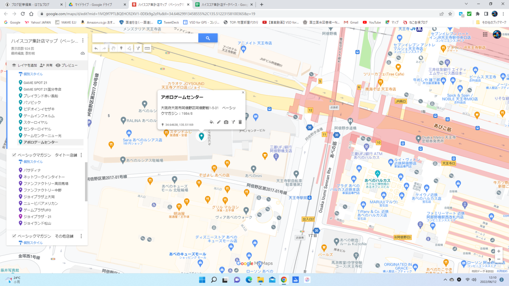Zoom in the map with plus button
509x286 pixels.
tap(498, 251)
